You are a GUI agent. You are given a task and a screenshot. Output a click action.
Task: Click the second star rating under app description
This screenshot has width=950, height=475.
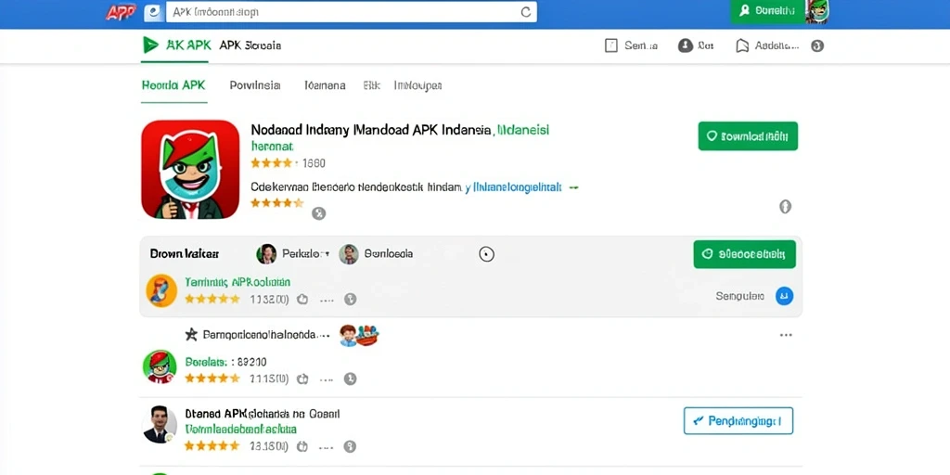[x=276, y=203]
